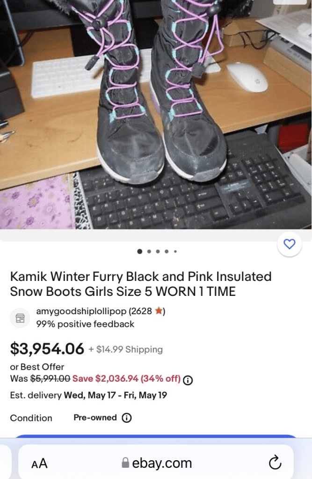This screenshot has height=479, width=312.
Task: Select the first image carousel dot
Action: 139,251
